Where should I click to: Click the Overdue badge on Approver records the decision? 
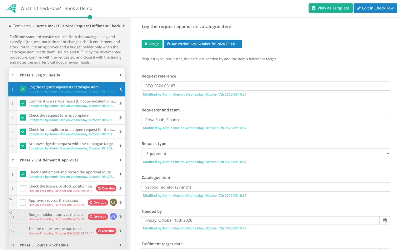(x=98, y=202)
